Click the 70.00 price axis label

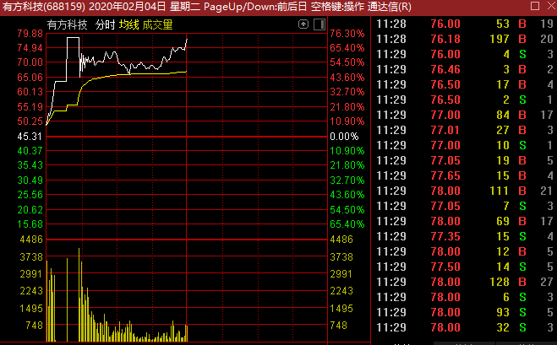pyautogui.click(x=30, y=62)
